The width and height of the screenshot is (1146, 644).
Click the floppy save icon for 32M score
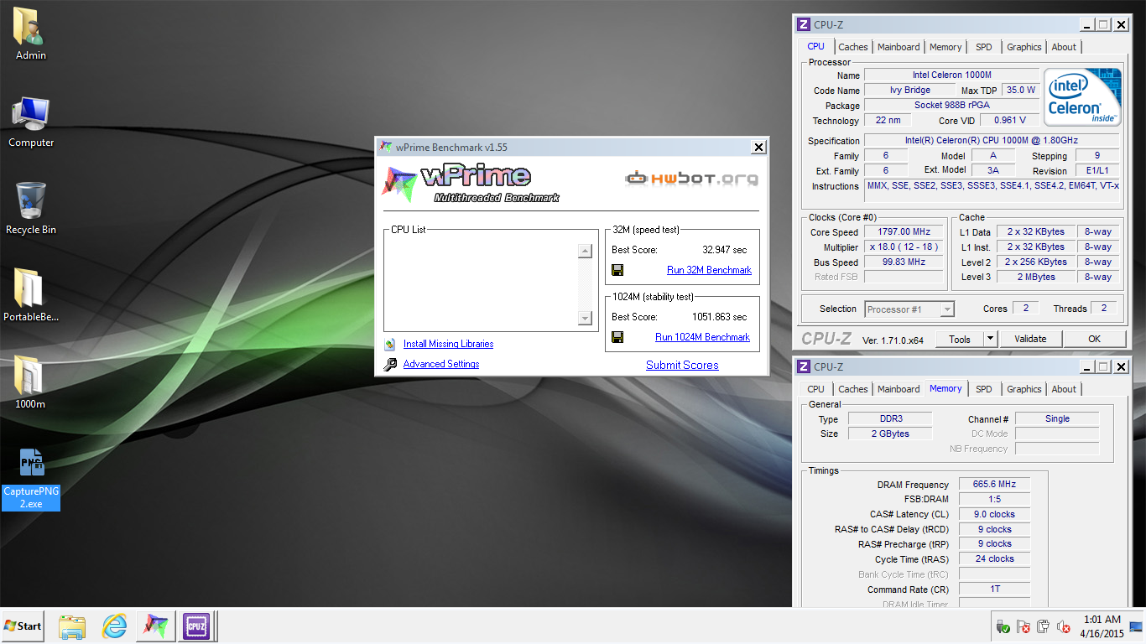click(x=617, y=270)
